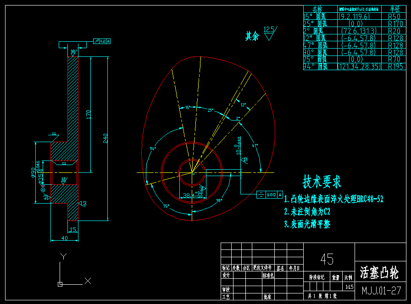
Task: Click the 阶段标记 label cell
Action: tap(317, 277)
